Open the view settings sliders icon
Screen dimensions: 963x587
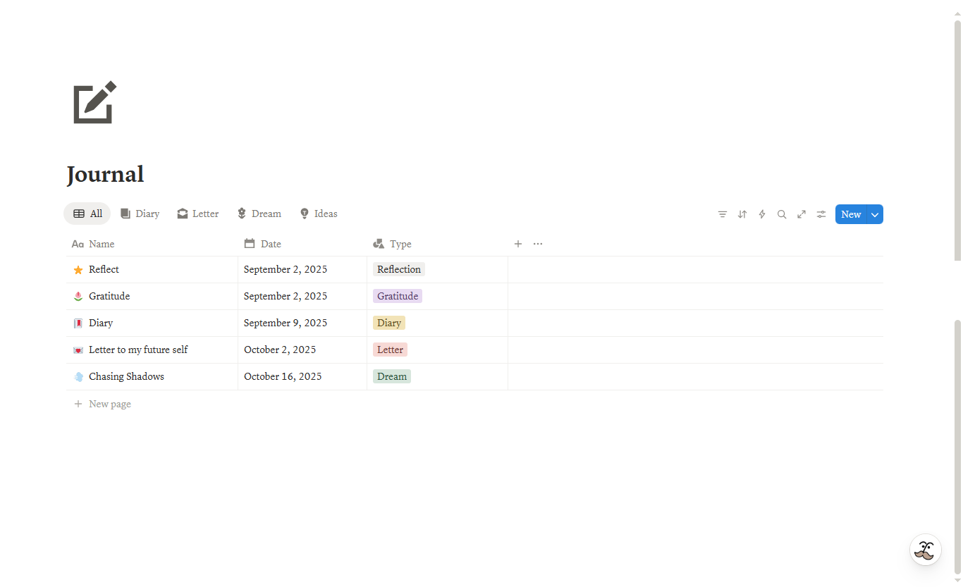pyautogui.click(x=821, y=214)
